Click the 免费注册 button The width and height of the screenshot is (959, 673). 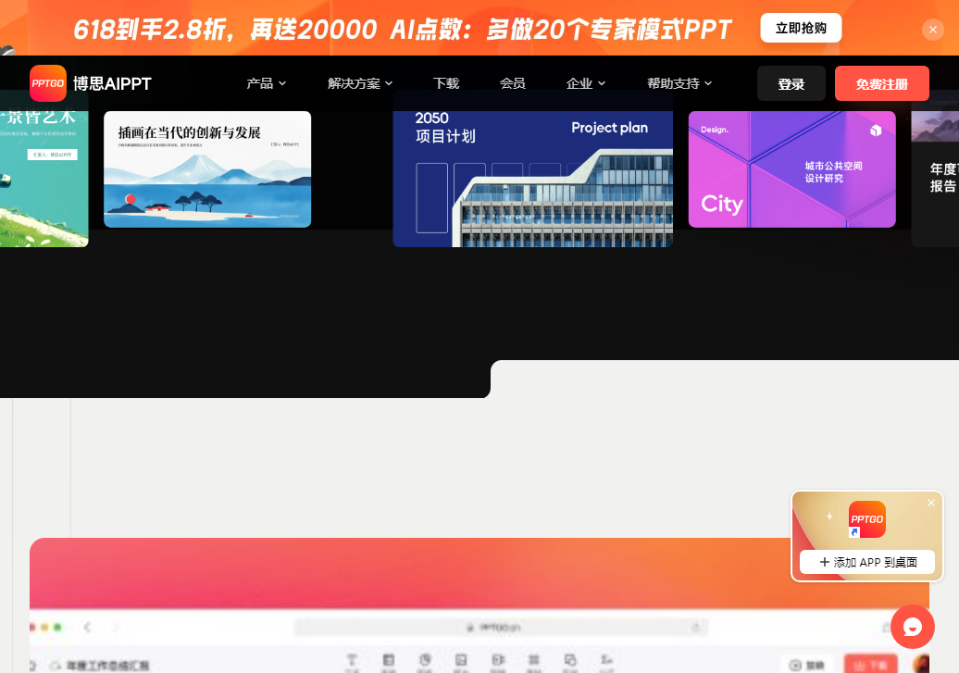882,84
